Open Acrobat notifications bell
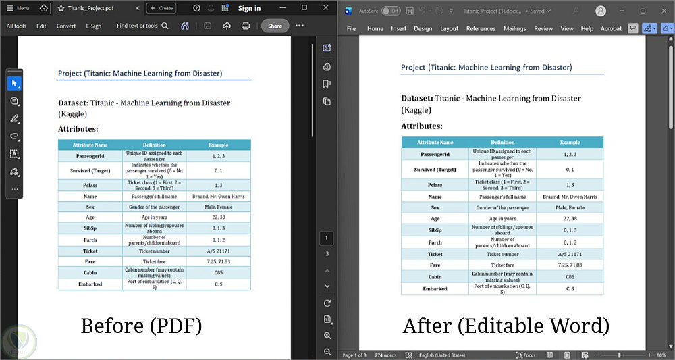Screen dimensions: 675x360 211,8
